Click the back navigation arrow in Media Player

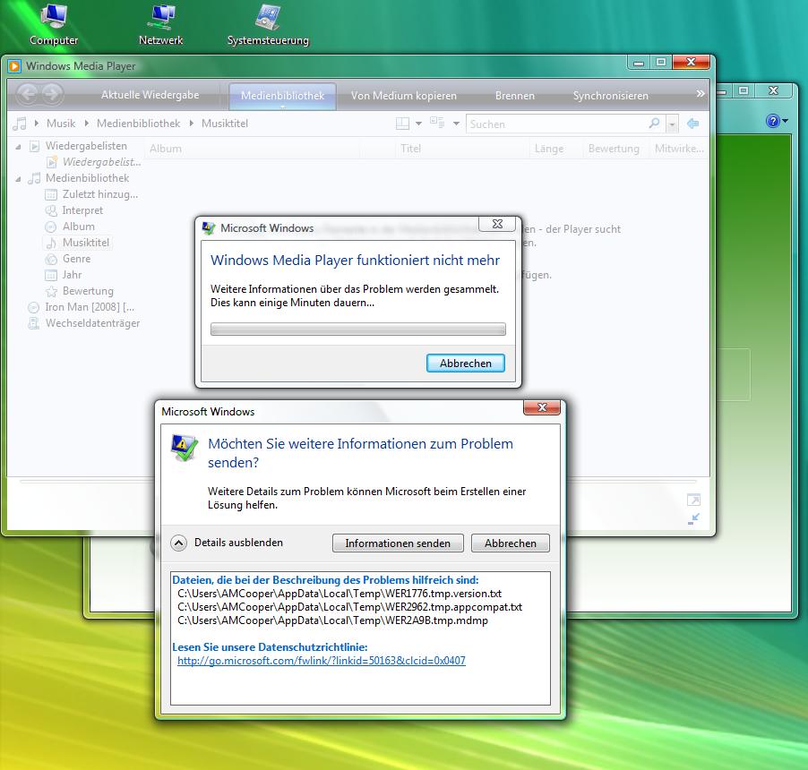coord(29,94)
